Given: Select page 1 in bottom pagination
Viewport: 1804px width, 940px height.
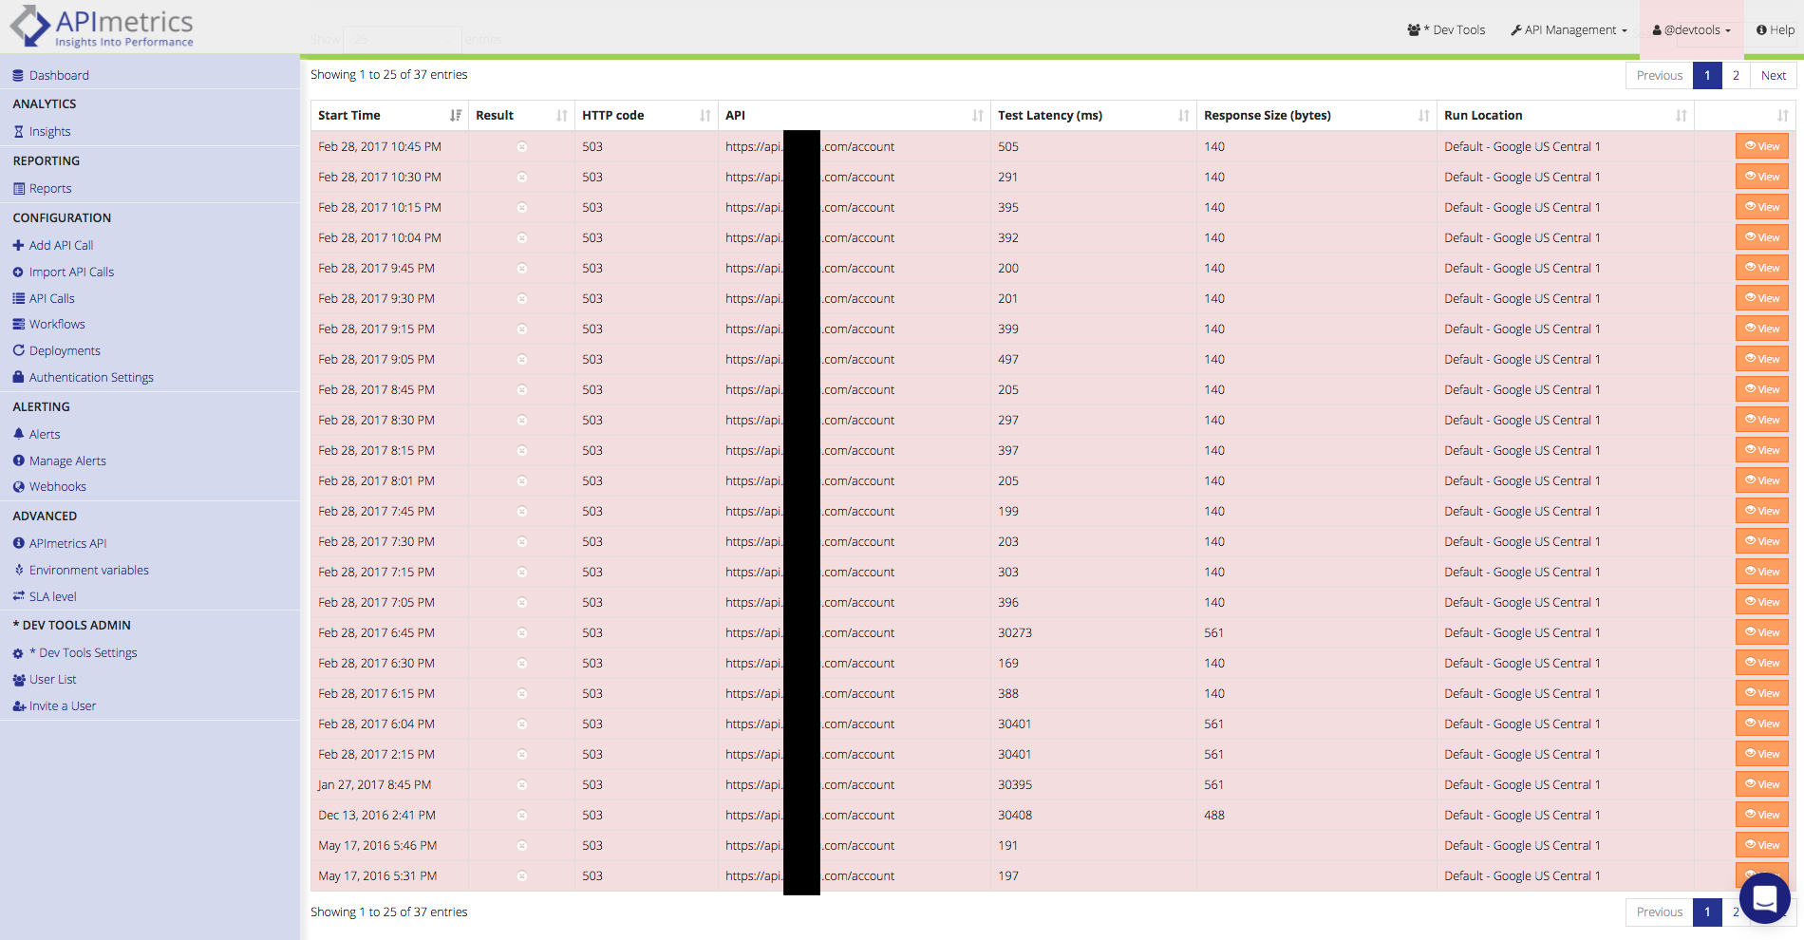Looking at the screenshot, I should (1707, 912).
